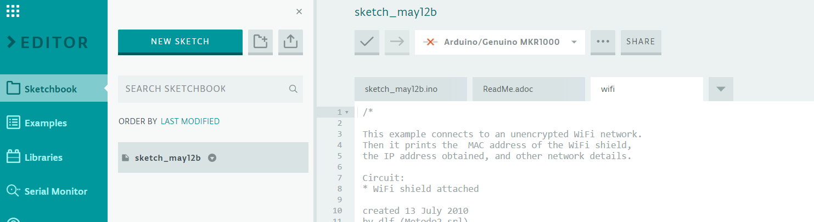Click the SHARE button
This screenshot has height=222, width=814.
pos(641,42)
